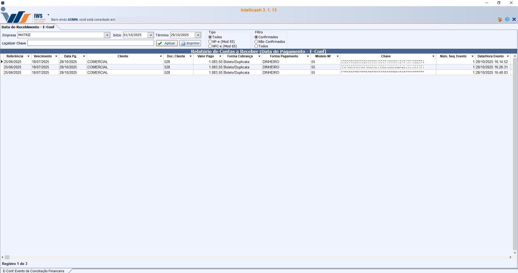Click the IWS Intelliware logo
The height and width of the screenshot is (273, 518).
click(x=16, y=17)
